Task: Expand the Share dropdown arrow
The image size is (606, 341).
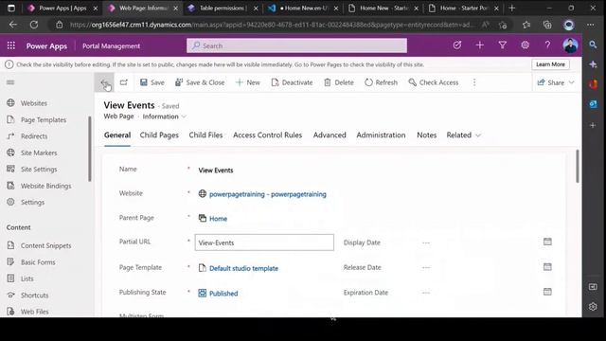Action: (572, 82)
